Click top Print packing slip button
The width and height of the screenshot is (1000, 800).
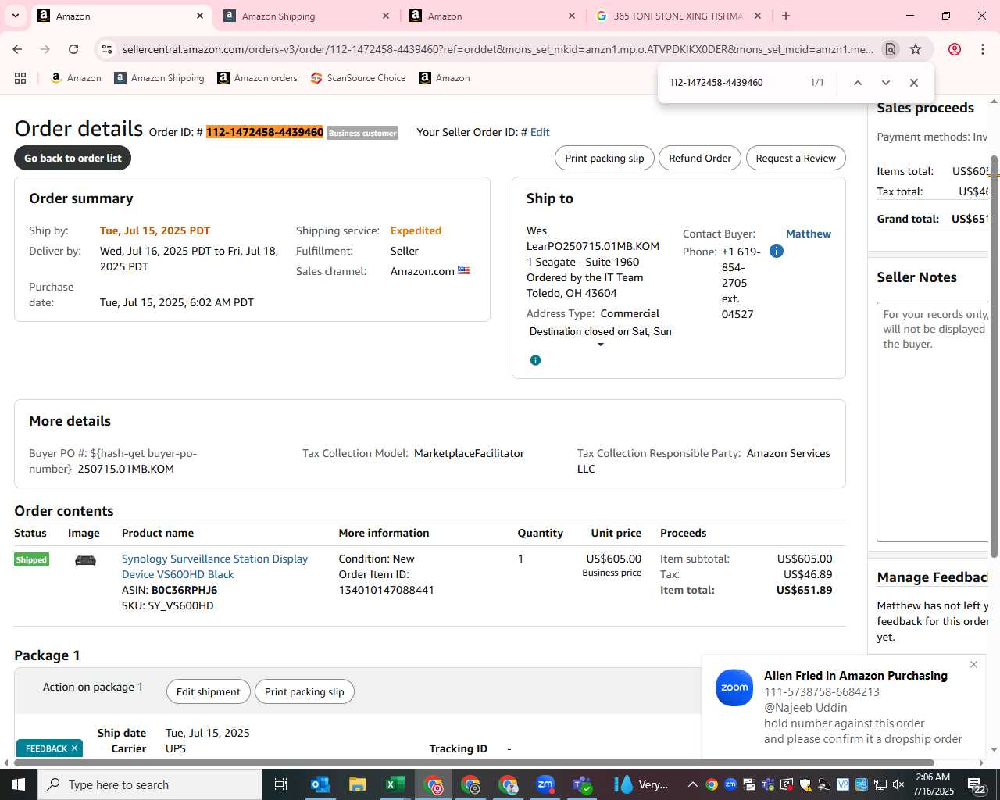pyautogui.click(x=605, y=158)
